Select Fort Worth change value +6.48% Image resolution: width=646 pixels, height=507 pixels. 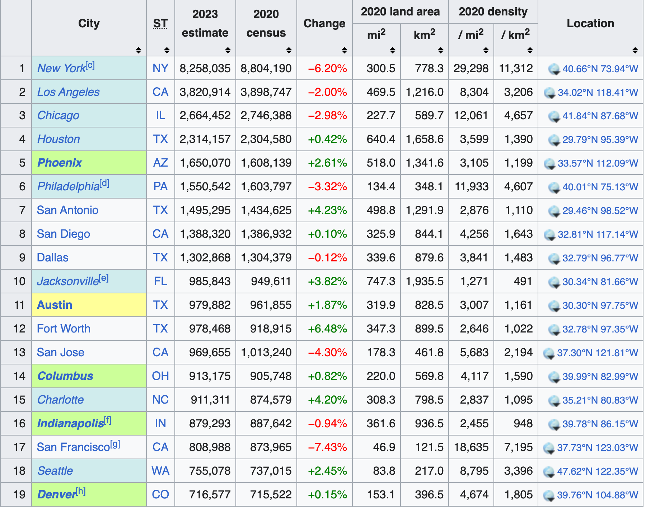click(x=328, y=329)
